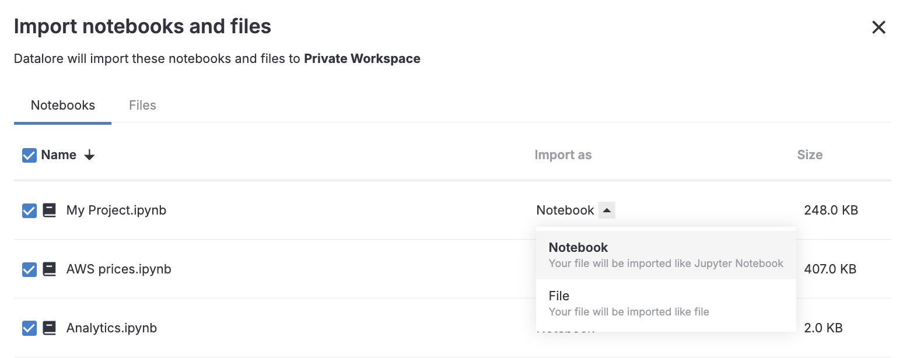
Task: Switch to the Files tab
Action: tap(142, 105)
